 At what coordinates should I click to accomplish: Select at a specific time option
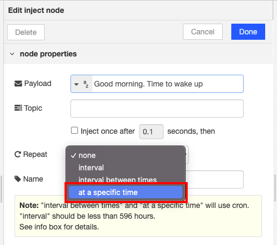tap(125, 192)
